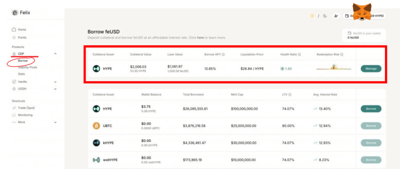Click the Home house icon in sidebar

coord(14,29)
